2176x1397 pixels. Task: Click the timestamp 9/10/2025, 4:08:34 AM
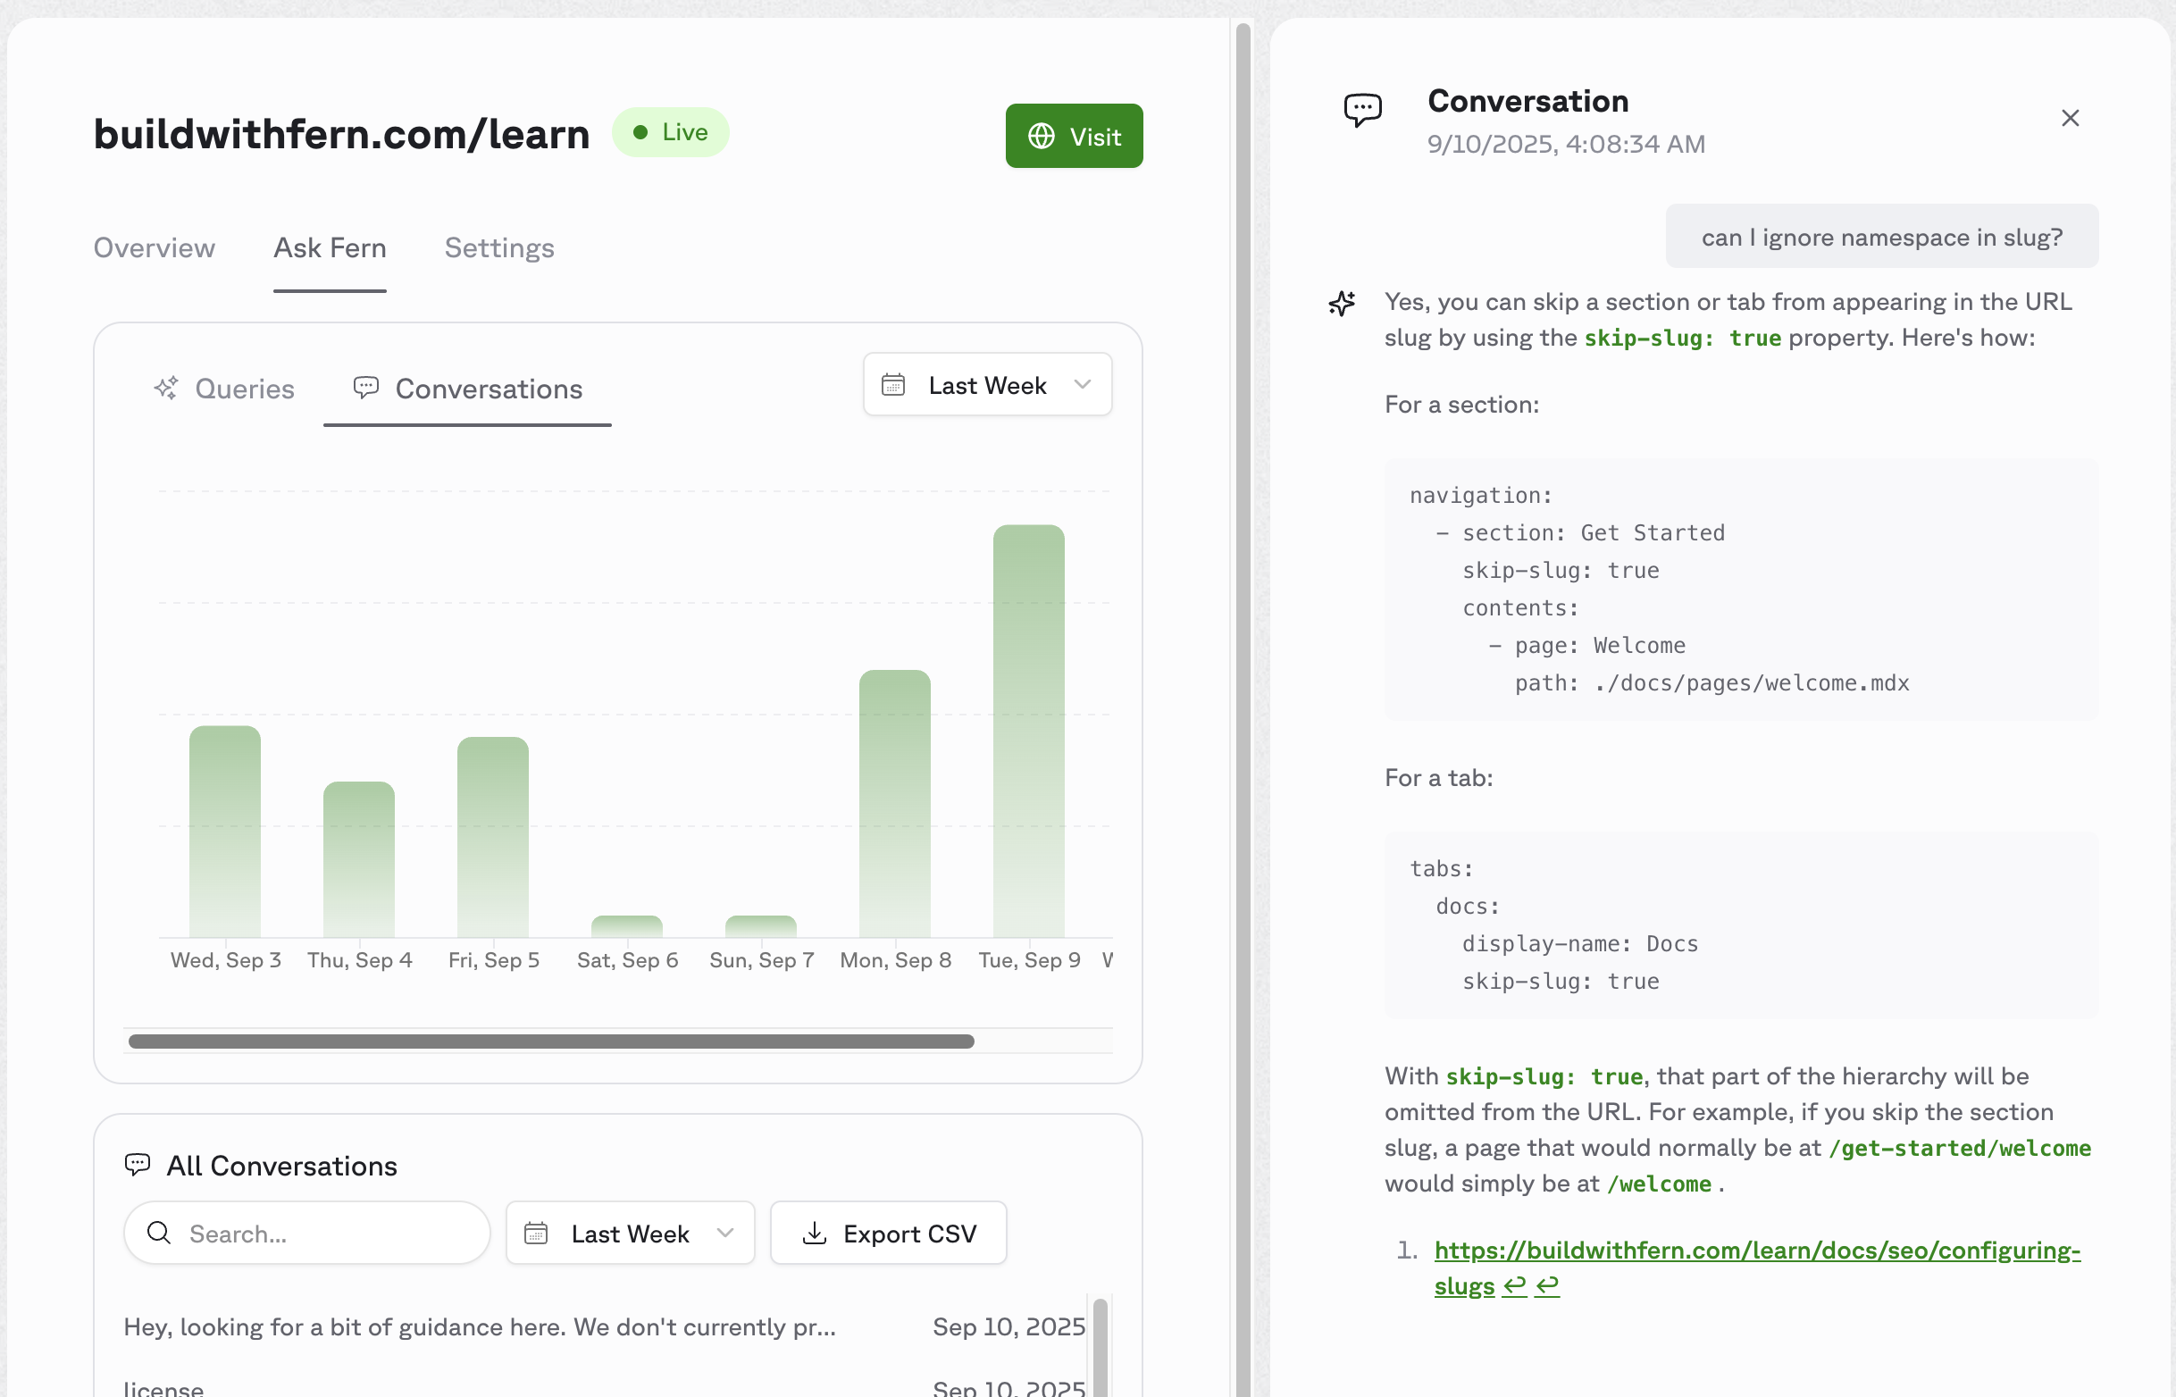pos(1566,144)
